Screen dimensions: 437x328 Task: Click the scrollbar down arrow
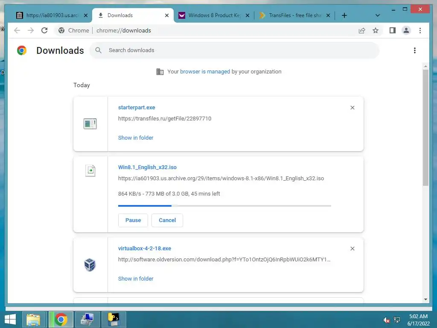pyautogui.click(x=425, y=299)
